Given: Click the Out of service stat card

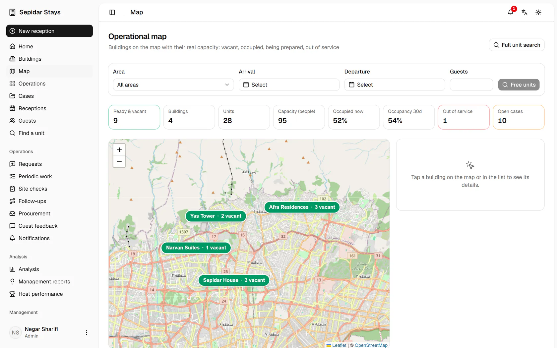Looking at the screenshot, I should tap(464, 117).
